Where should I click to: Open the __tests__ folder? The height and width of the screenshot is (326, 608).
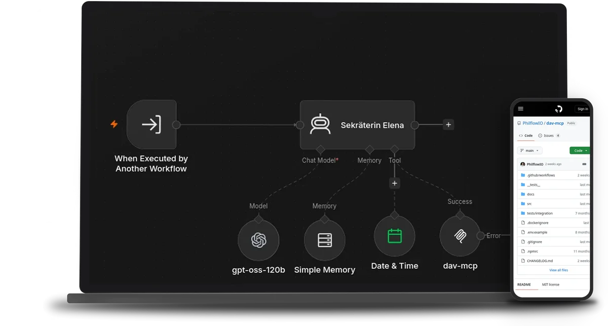(534, 185)
